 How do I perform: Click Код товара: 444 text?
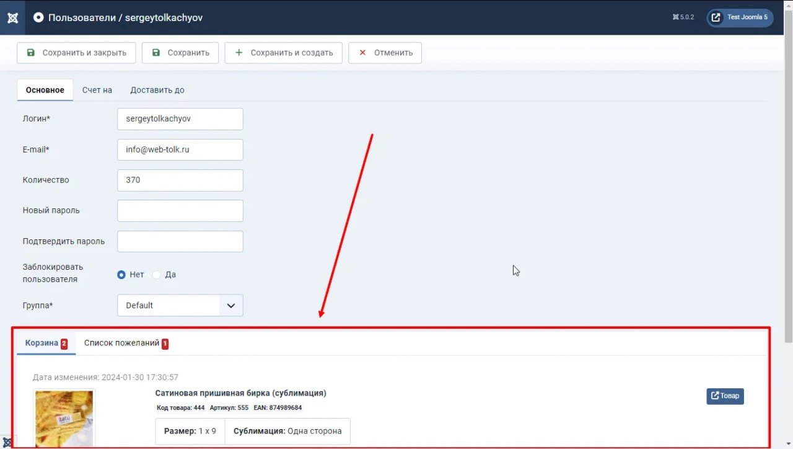tap(181, 407)
